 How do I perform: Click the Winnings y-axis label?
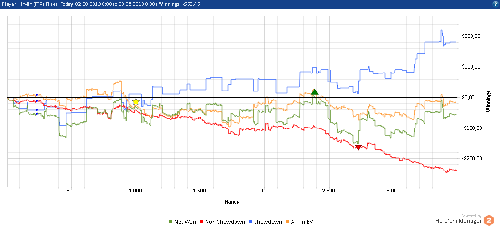pos(488,101)
